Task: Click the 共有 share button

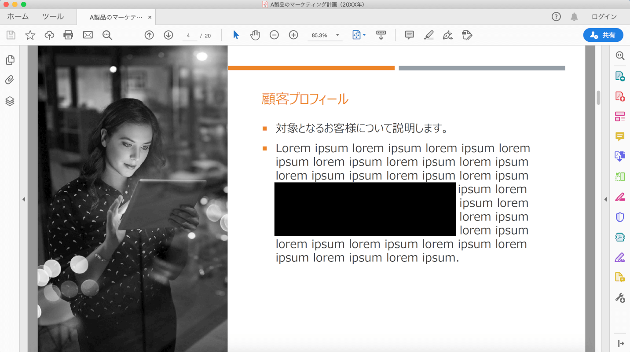Action: pos(603,35)
